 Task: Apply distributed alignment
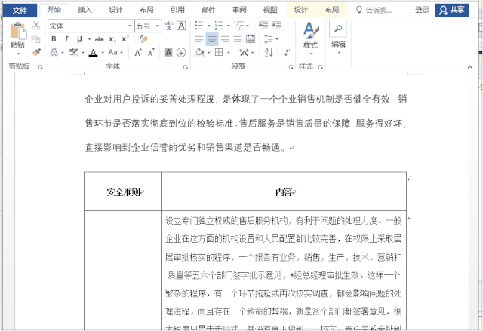251,39
